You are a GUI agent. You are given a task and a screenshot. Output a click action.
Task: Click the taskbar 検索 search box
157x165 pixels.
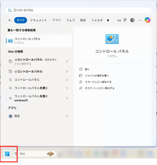[x=34, y=154]
